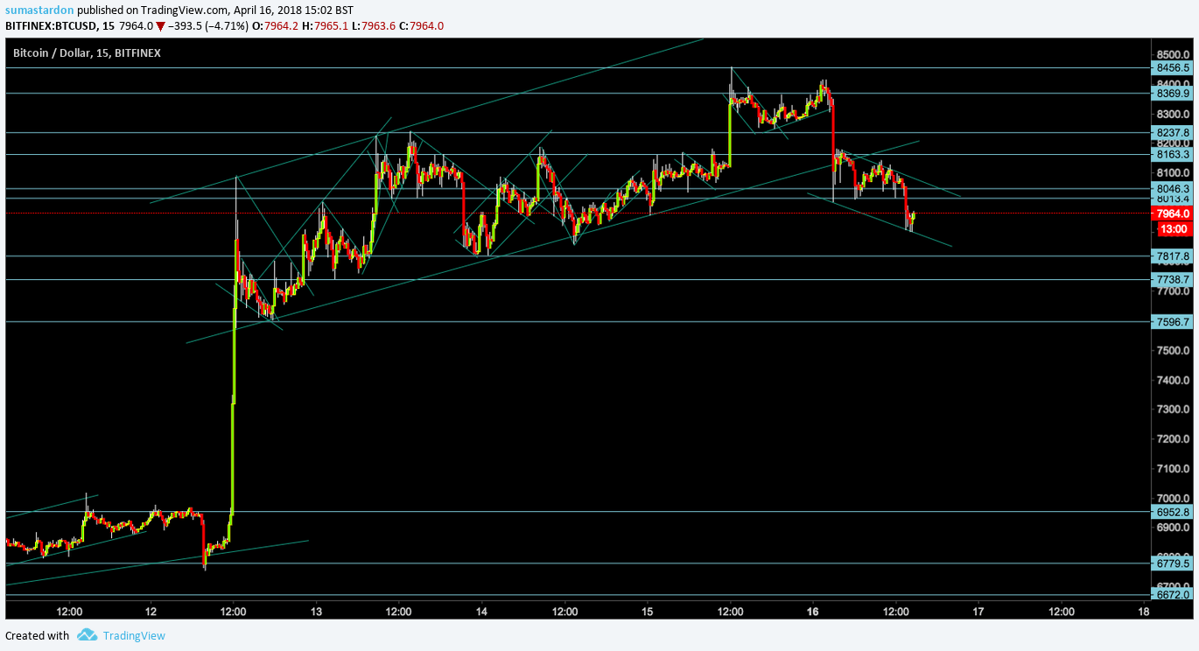Select the 6672.0 price level label

click(1172, 595)
